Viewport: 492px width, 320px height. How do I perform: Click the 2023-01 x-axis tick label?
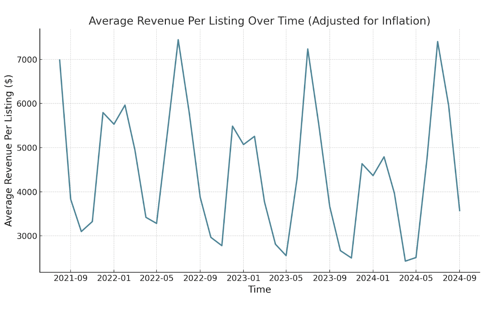(243, 278)
